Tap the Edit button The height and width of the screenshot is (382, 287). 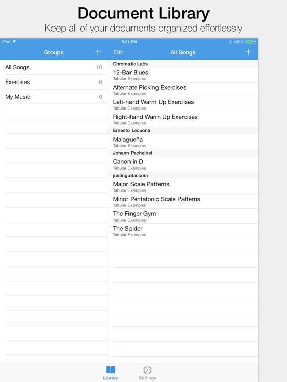(118, 52)
